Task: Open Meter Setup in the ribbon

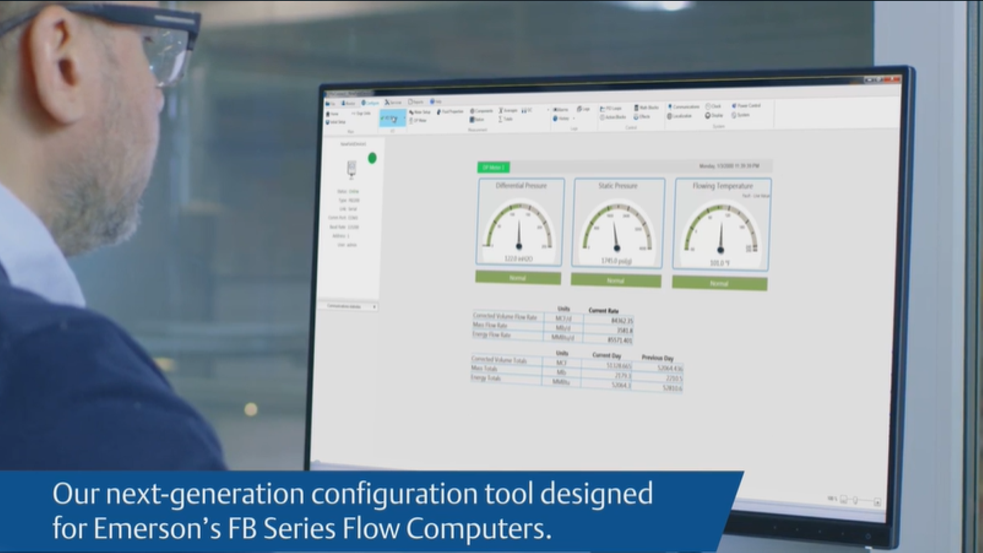Action: [420, 112]
